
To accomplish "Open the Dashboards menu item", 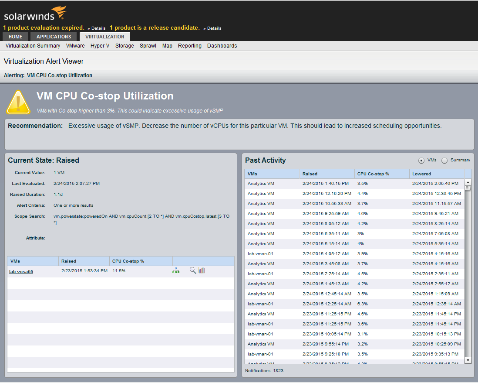I will point(222,46).
